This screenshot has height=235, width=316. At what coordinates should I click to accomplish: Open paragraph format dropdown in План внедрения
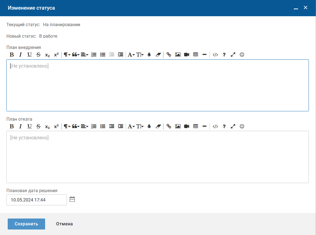tap(67, 55)
